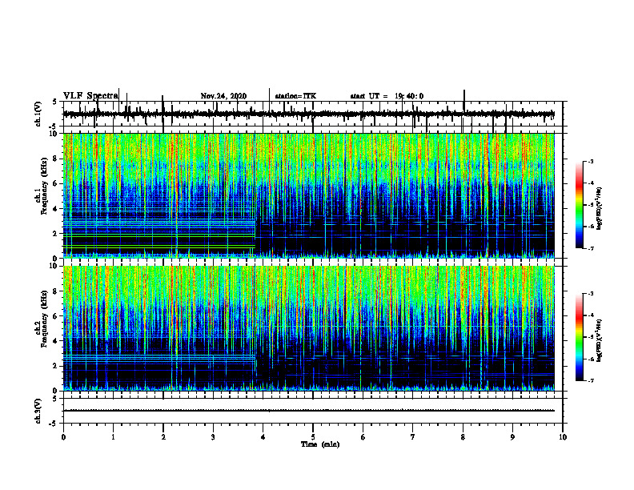Viewport: 634px width, 490px height.
Task: Click the ch.1 colorbar "log(PSD)(V²/Hz)" label
Action: 600,208
